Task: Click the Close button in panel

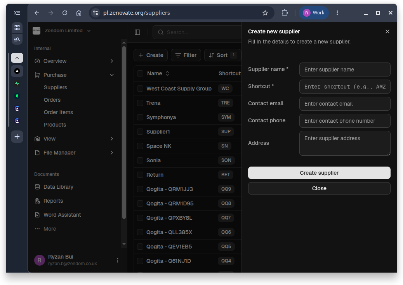Action: 319,188
